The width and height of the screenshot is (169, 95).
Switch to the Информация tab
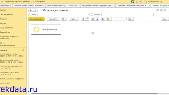[5, 6]
